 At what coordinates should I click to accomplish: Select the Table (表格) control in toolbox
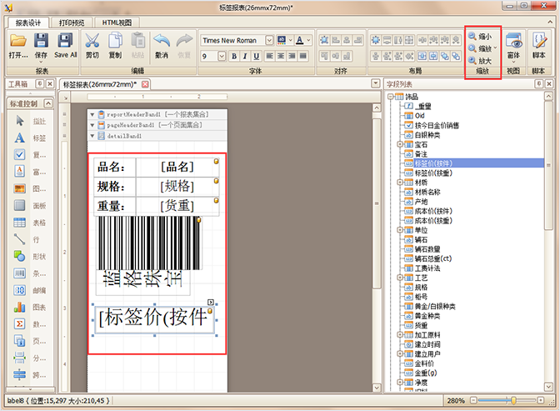pyautogui.click(x=20, y=222)
